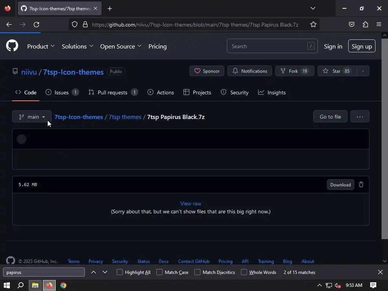Toggle the Match Diacritics checkbox
The image size is (388, 291).
point(197,272)
